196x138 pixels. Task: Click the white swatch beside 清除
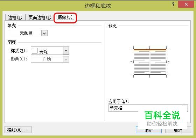[x=35, y=51]
